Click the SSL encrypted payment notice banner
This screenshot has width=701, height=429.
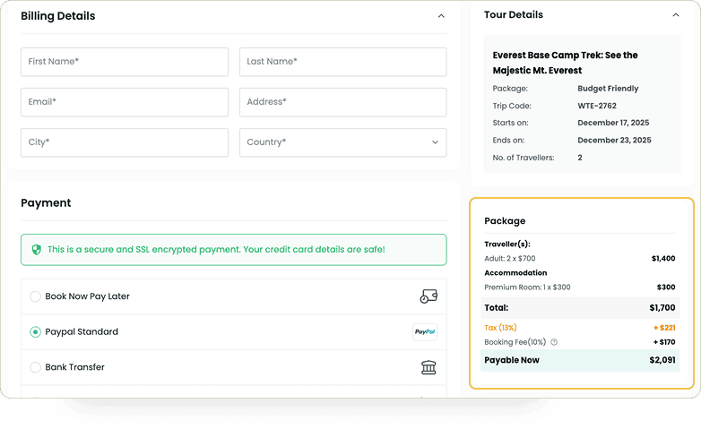[233, 250]
